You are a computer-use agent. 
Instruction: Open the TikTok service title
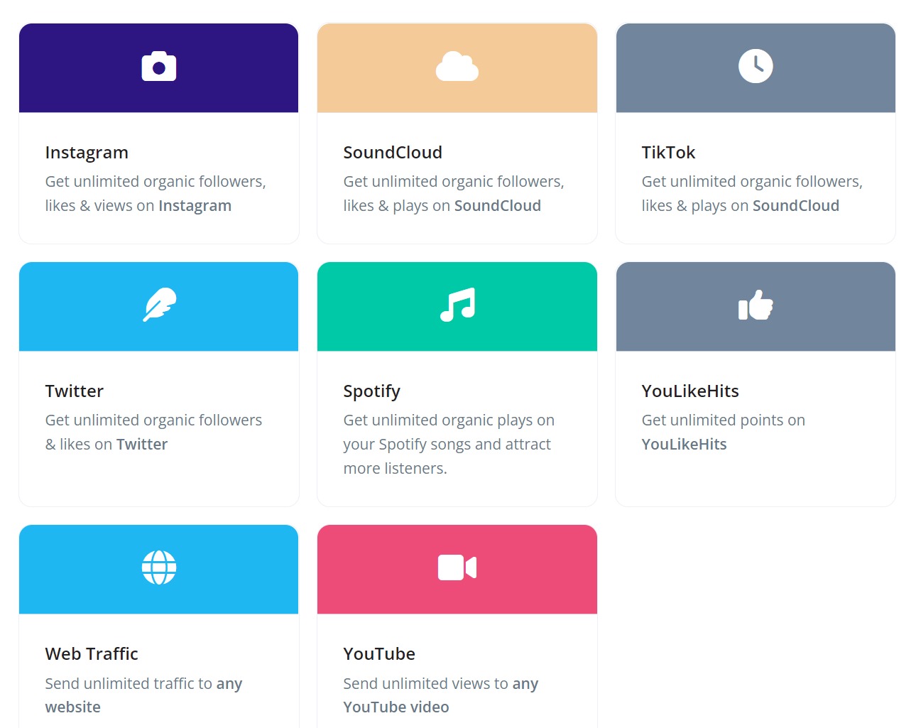(x=668, y=153)
